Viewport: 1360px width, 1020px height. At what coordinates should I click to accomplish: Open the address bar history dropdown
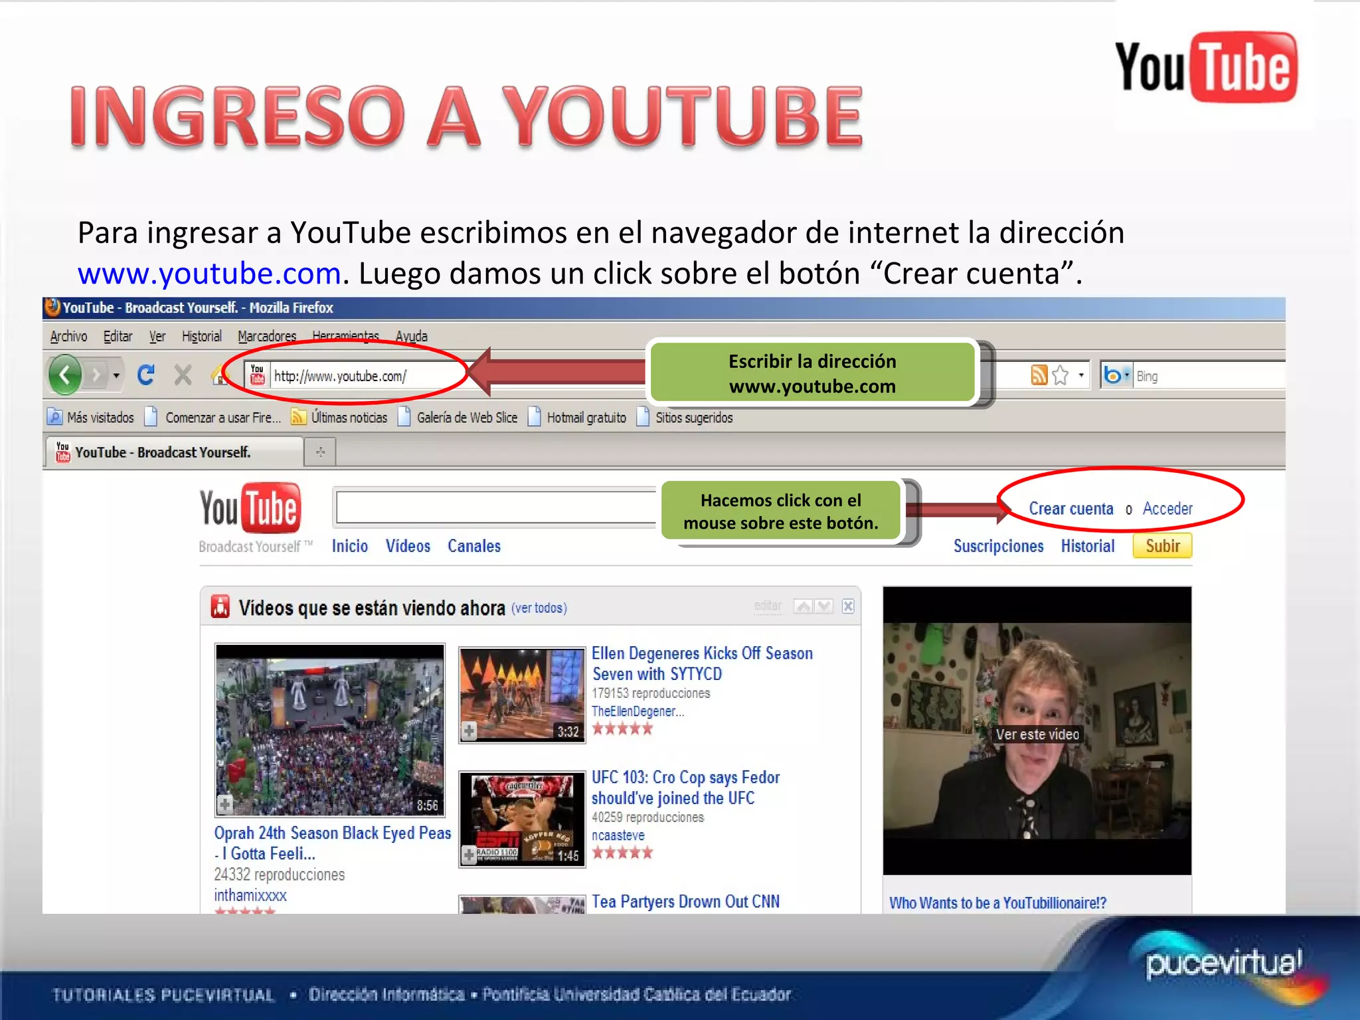[1081, 376]
